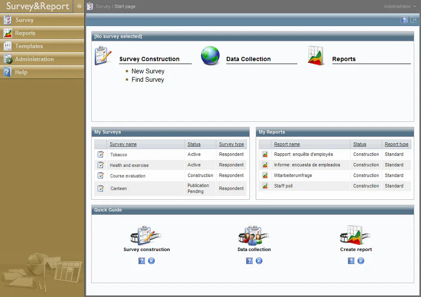The height and width of the screenshot is (297, 421).
Task: Click the Create report filmstrip thumbnail
Action: coord(355,235)
